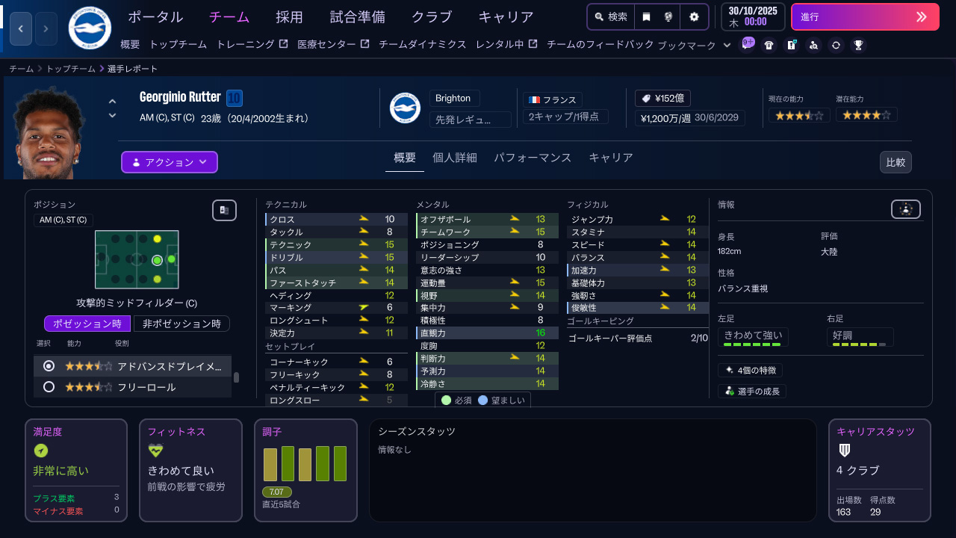The width and height of the screenshot is (956, 538).
Task: Click the scouting magnifier-person icon
Action: pos(814,46)
